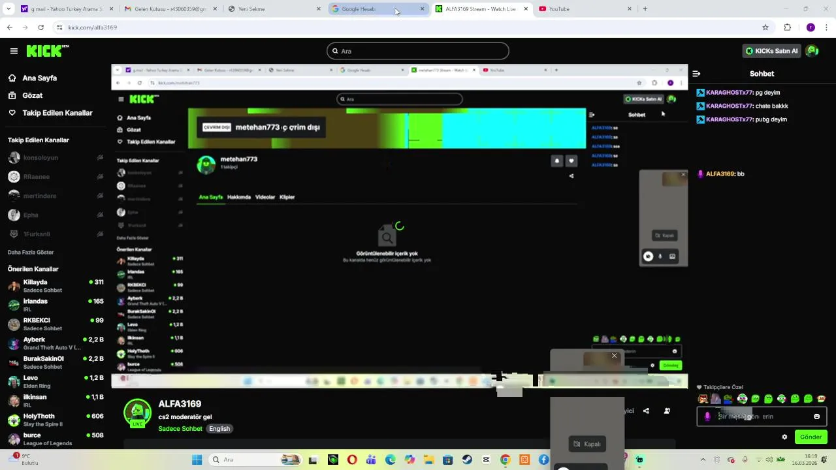Screen dimensions: 836x470
Task: Collapse the Sohbet chat panel with arrow icon
Action: (696, 74)
